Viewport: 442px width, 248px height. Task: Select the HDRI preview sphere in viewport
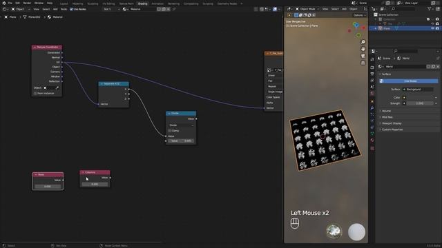[334, 231]
